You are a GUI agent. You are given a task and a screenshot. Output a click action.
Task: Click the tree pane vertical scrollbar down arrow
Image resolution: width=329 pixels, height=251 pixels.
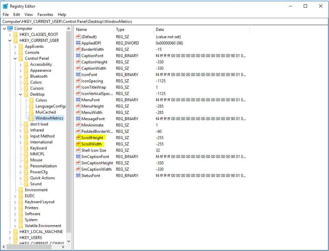tap(69, 241)
